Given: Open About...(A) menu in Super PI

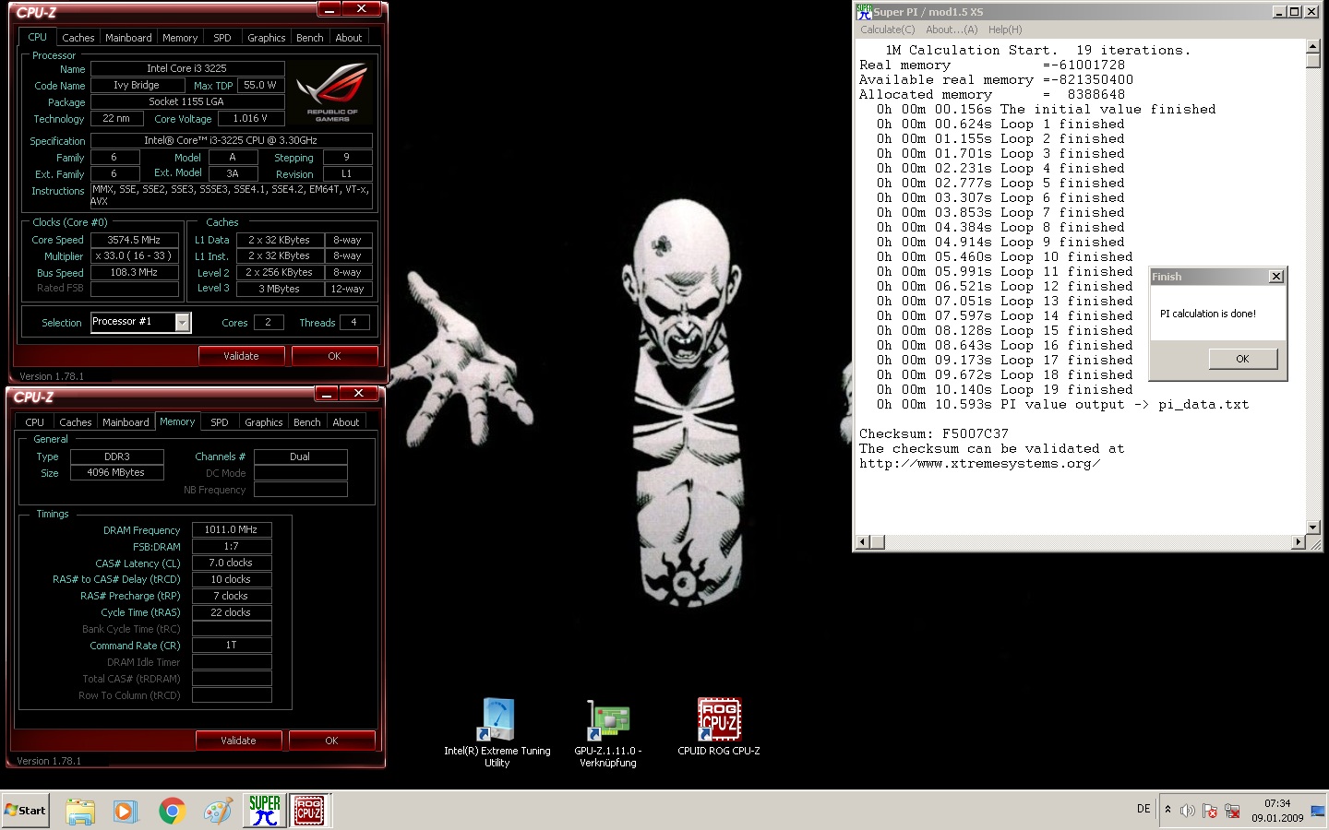Looking at the screenshot, I should coord(952,30).
